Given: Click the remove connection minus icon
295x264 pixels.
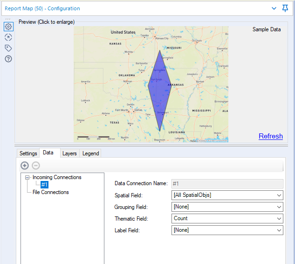Looking at the screenshot, I should 36,166.
